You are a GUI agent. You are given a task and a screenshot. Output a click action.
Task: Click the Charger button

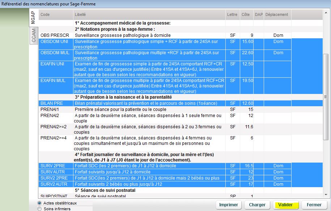coord(257,205)
